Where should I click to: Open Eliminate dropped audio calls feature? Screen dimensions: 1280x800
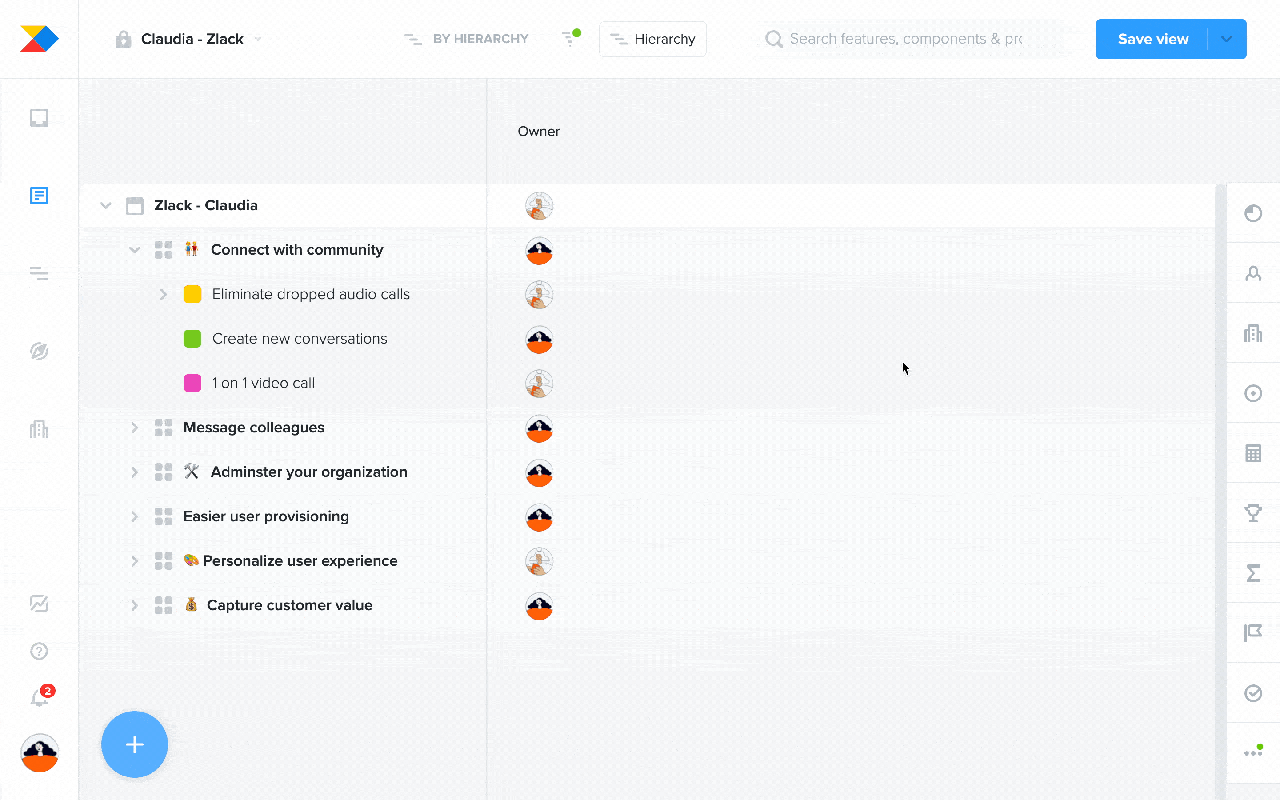click(x=311, y=294)
